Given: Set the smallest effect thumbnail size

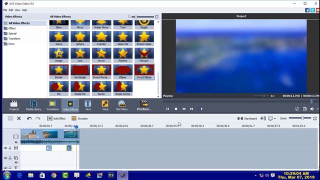Looking at the screenshot, I should click(129, 16).
